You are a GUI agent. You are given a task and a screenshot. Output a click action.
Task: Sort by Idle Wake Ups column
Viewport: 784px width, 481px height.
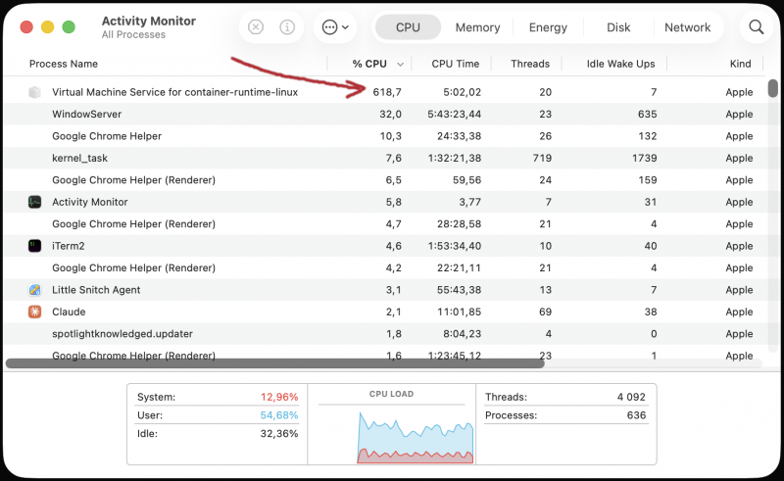620,64
